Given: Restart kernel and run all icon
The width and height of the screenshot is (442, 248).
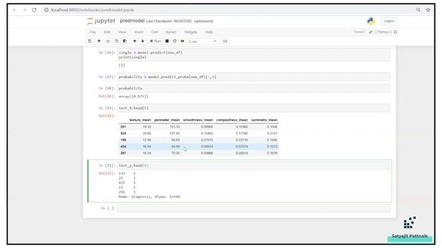Looking at the screenshot, I should (x=182, y=41).
